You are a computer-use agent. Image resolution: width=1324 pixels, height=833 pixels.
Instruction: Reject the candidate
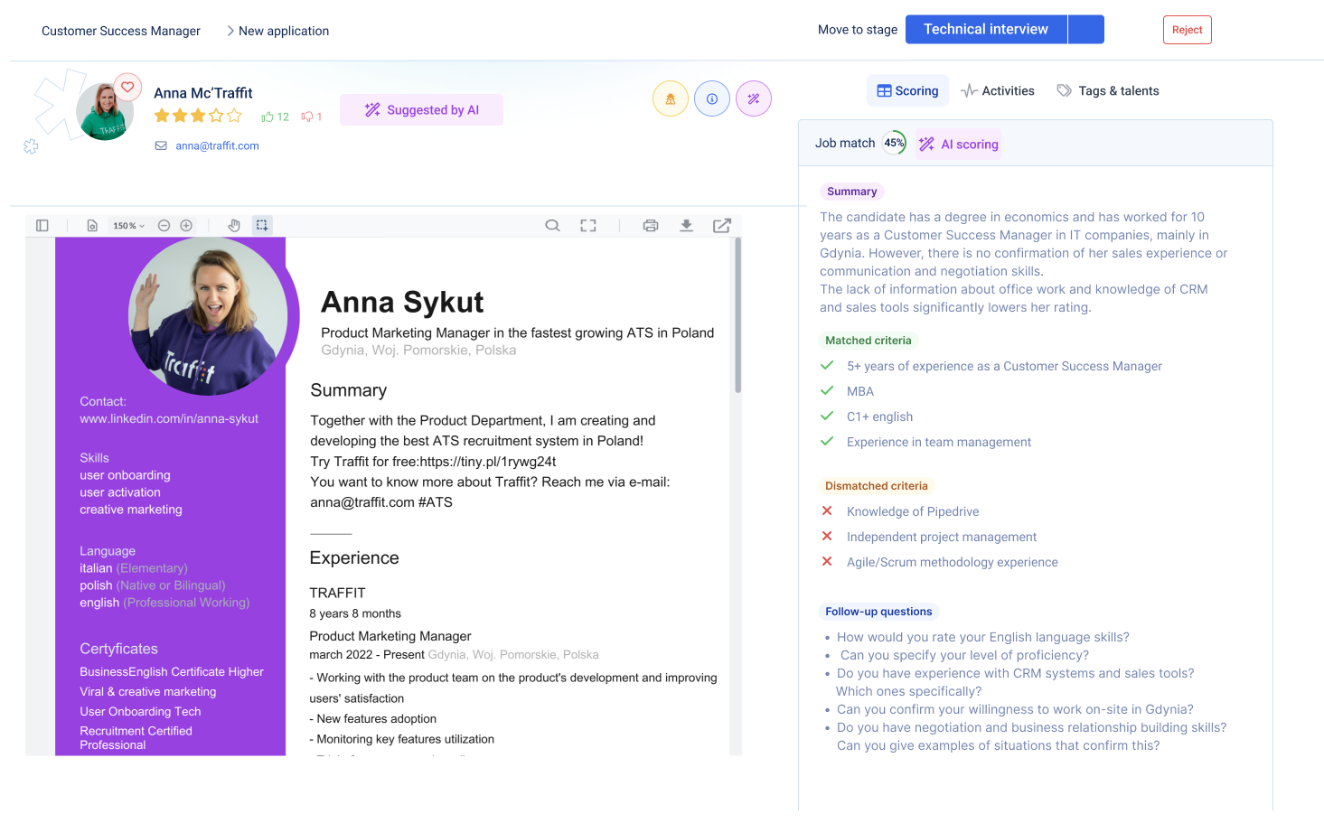[1187, 30]
